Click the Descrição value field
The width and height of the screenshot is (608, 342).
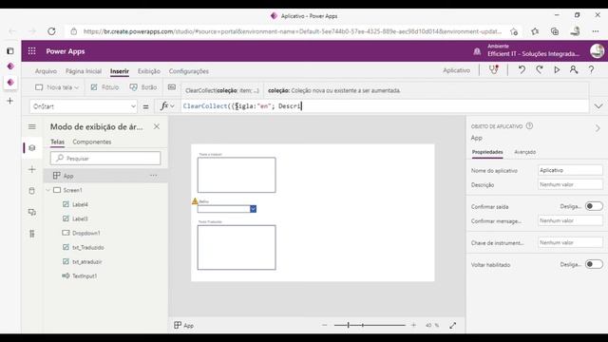(570, 184)
